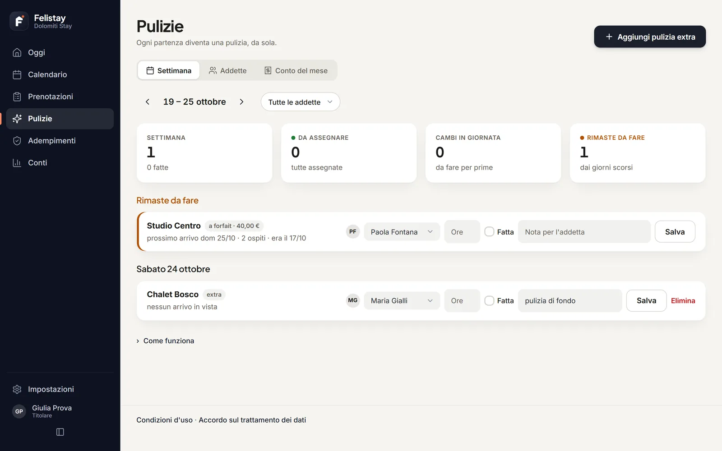Viewport: 722px width, 451px height.
Task: Click the Ore field for Studio Centro
Action: [462, 232]
